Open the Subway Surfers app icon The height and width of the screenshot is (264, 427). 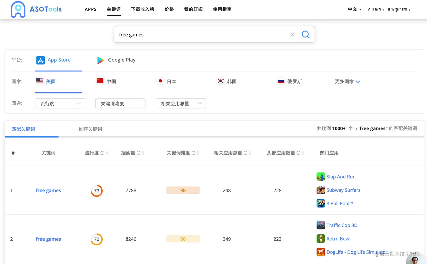[321, 190]
